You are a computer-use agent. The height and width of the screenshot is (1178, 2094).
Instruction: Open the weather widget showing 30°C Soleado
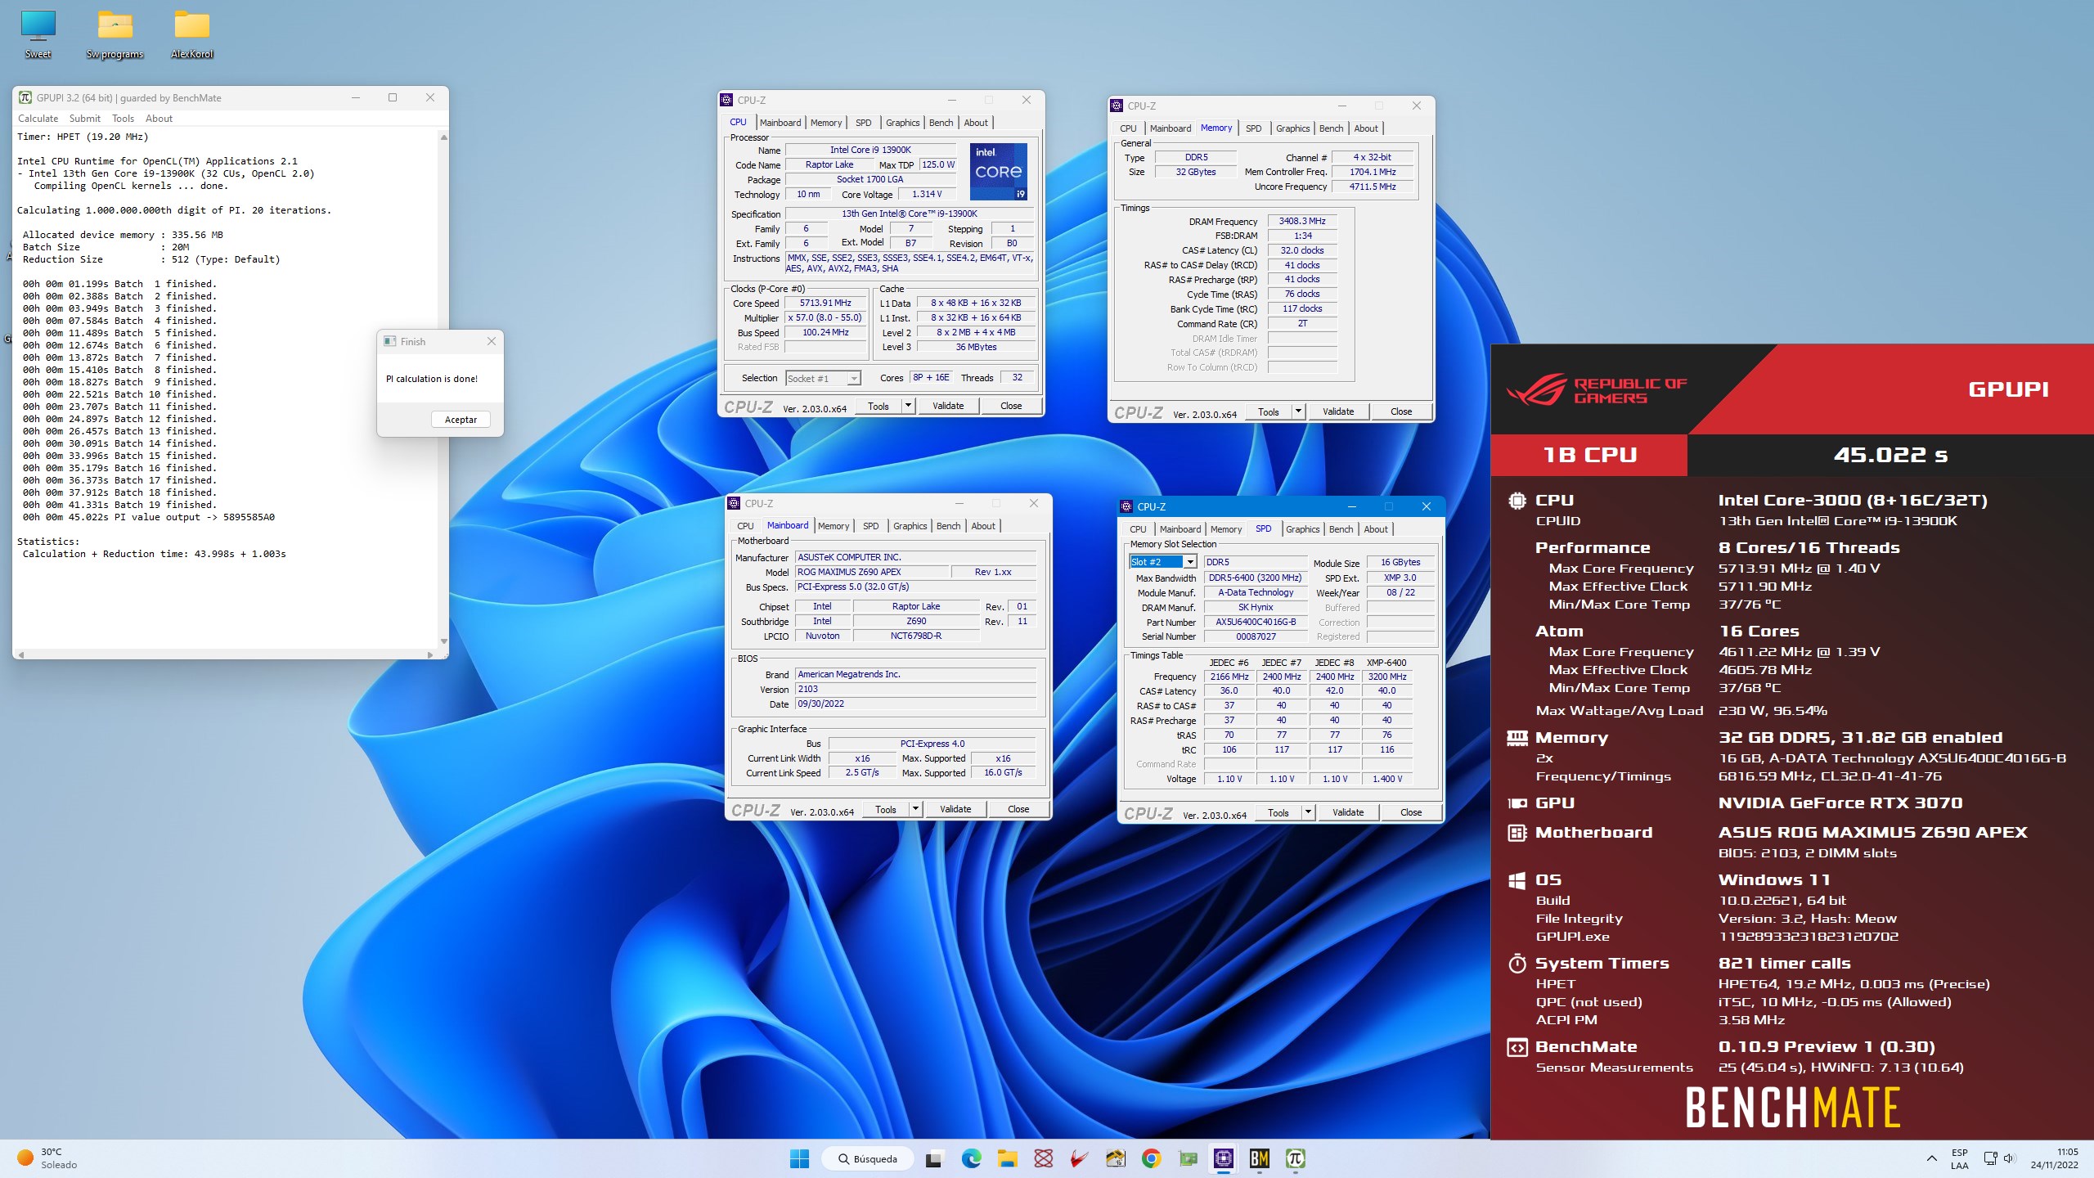click(x=49, y=1158)
